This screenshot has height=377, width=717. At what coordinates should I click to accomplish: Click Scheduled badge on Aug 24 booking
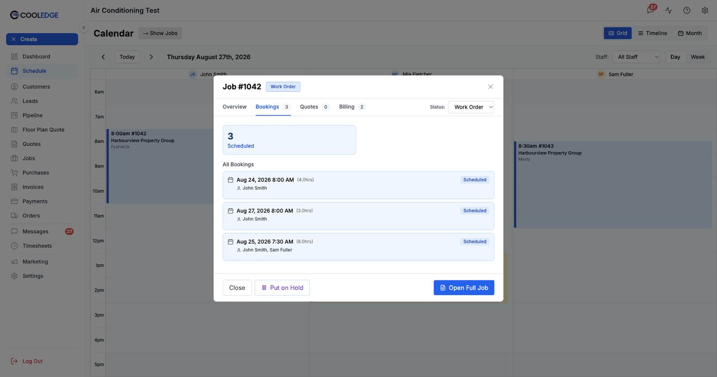(x=475, y=180)
